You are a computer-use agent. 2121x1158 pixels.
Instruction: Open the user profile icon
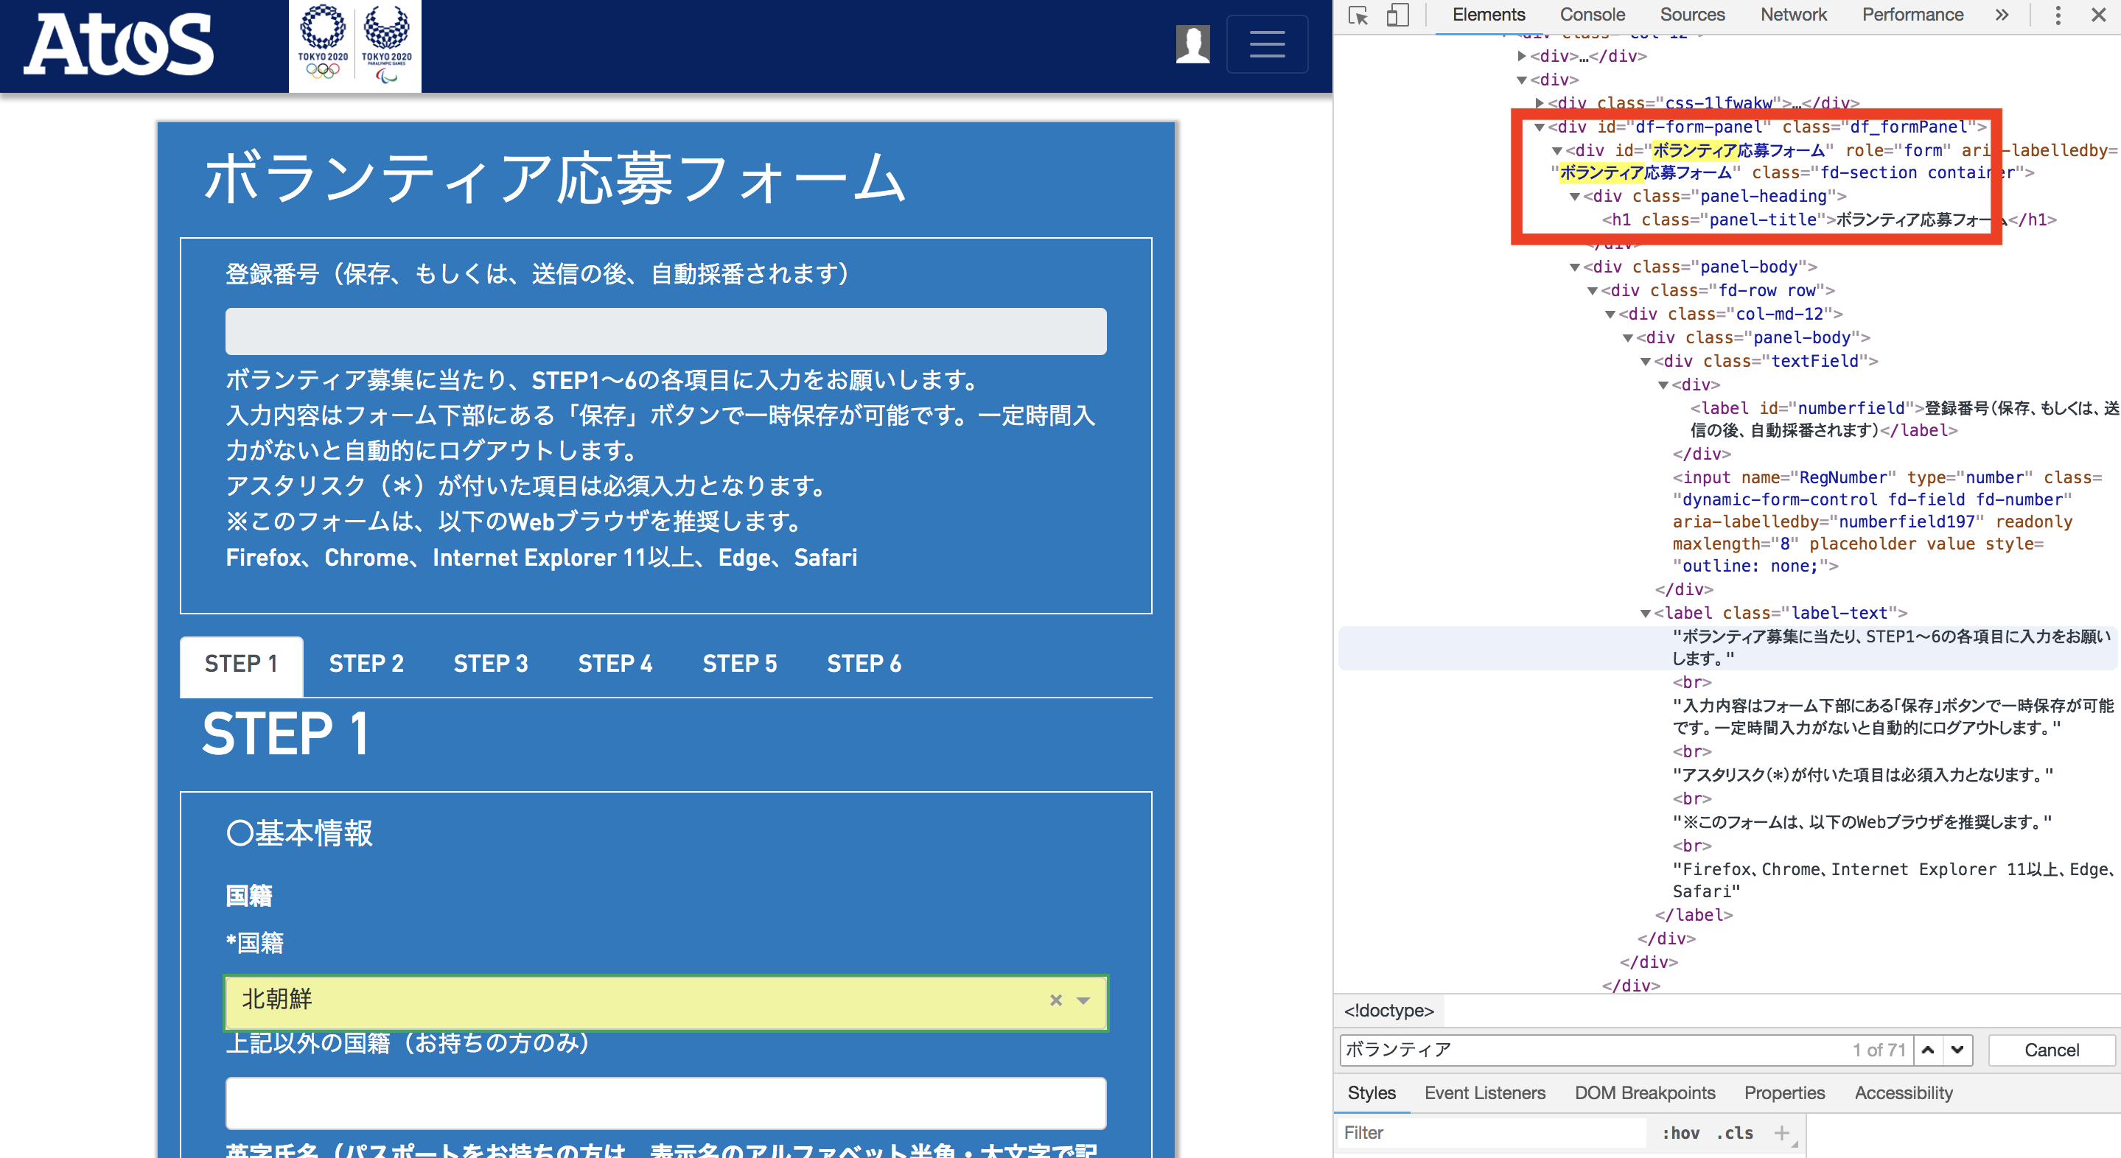tap(1192, 43)
